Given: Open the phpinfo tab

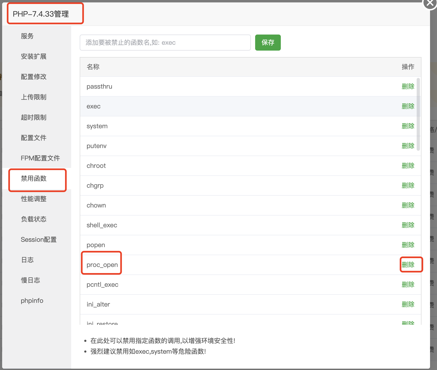Looking at the screenshot, I should pos(32,301).
